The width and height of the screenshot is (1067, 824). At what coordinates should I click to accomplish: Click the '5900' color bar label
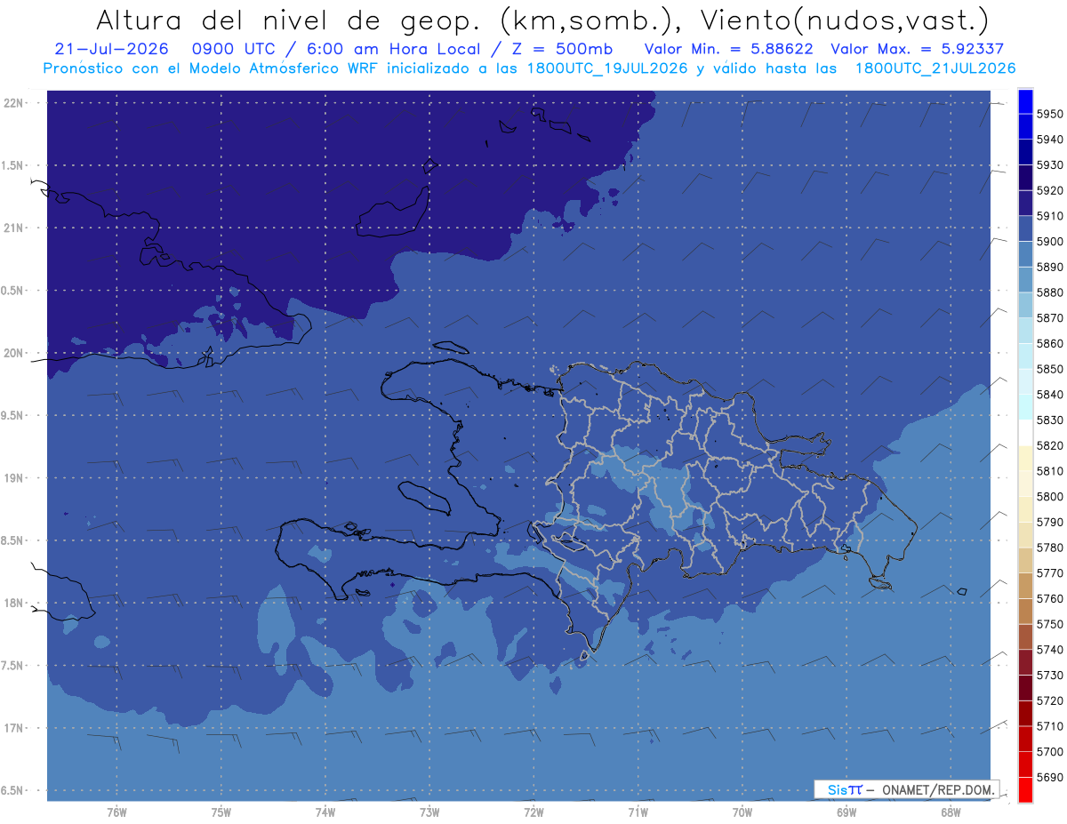(x=1050, y=242)
